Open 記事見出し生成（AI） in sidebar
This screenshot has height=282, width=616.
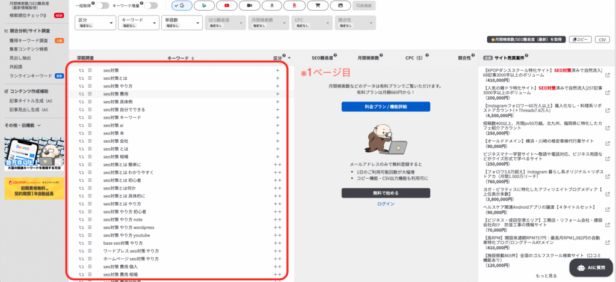29,110
